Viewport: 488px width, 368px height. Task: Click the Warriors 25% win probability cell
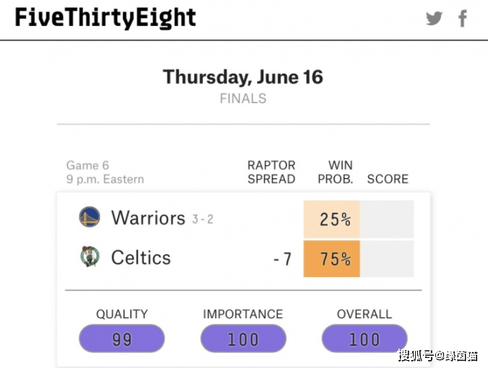point(332,219)
